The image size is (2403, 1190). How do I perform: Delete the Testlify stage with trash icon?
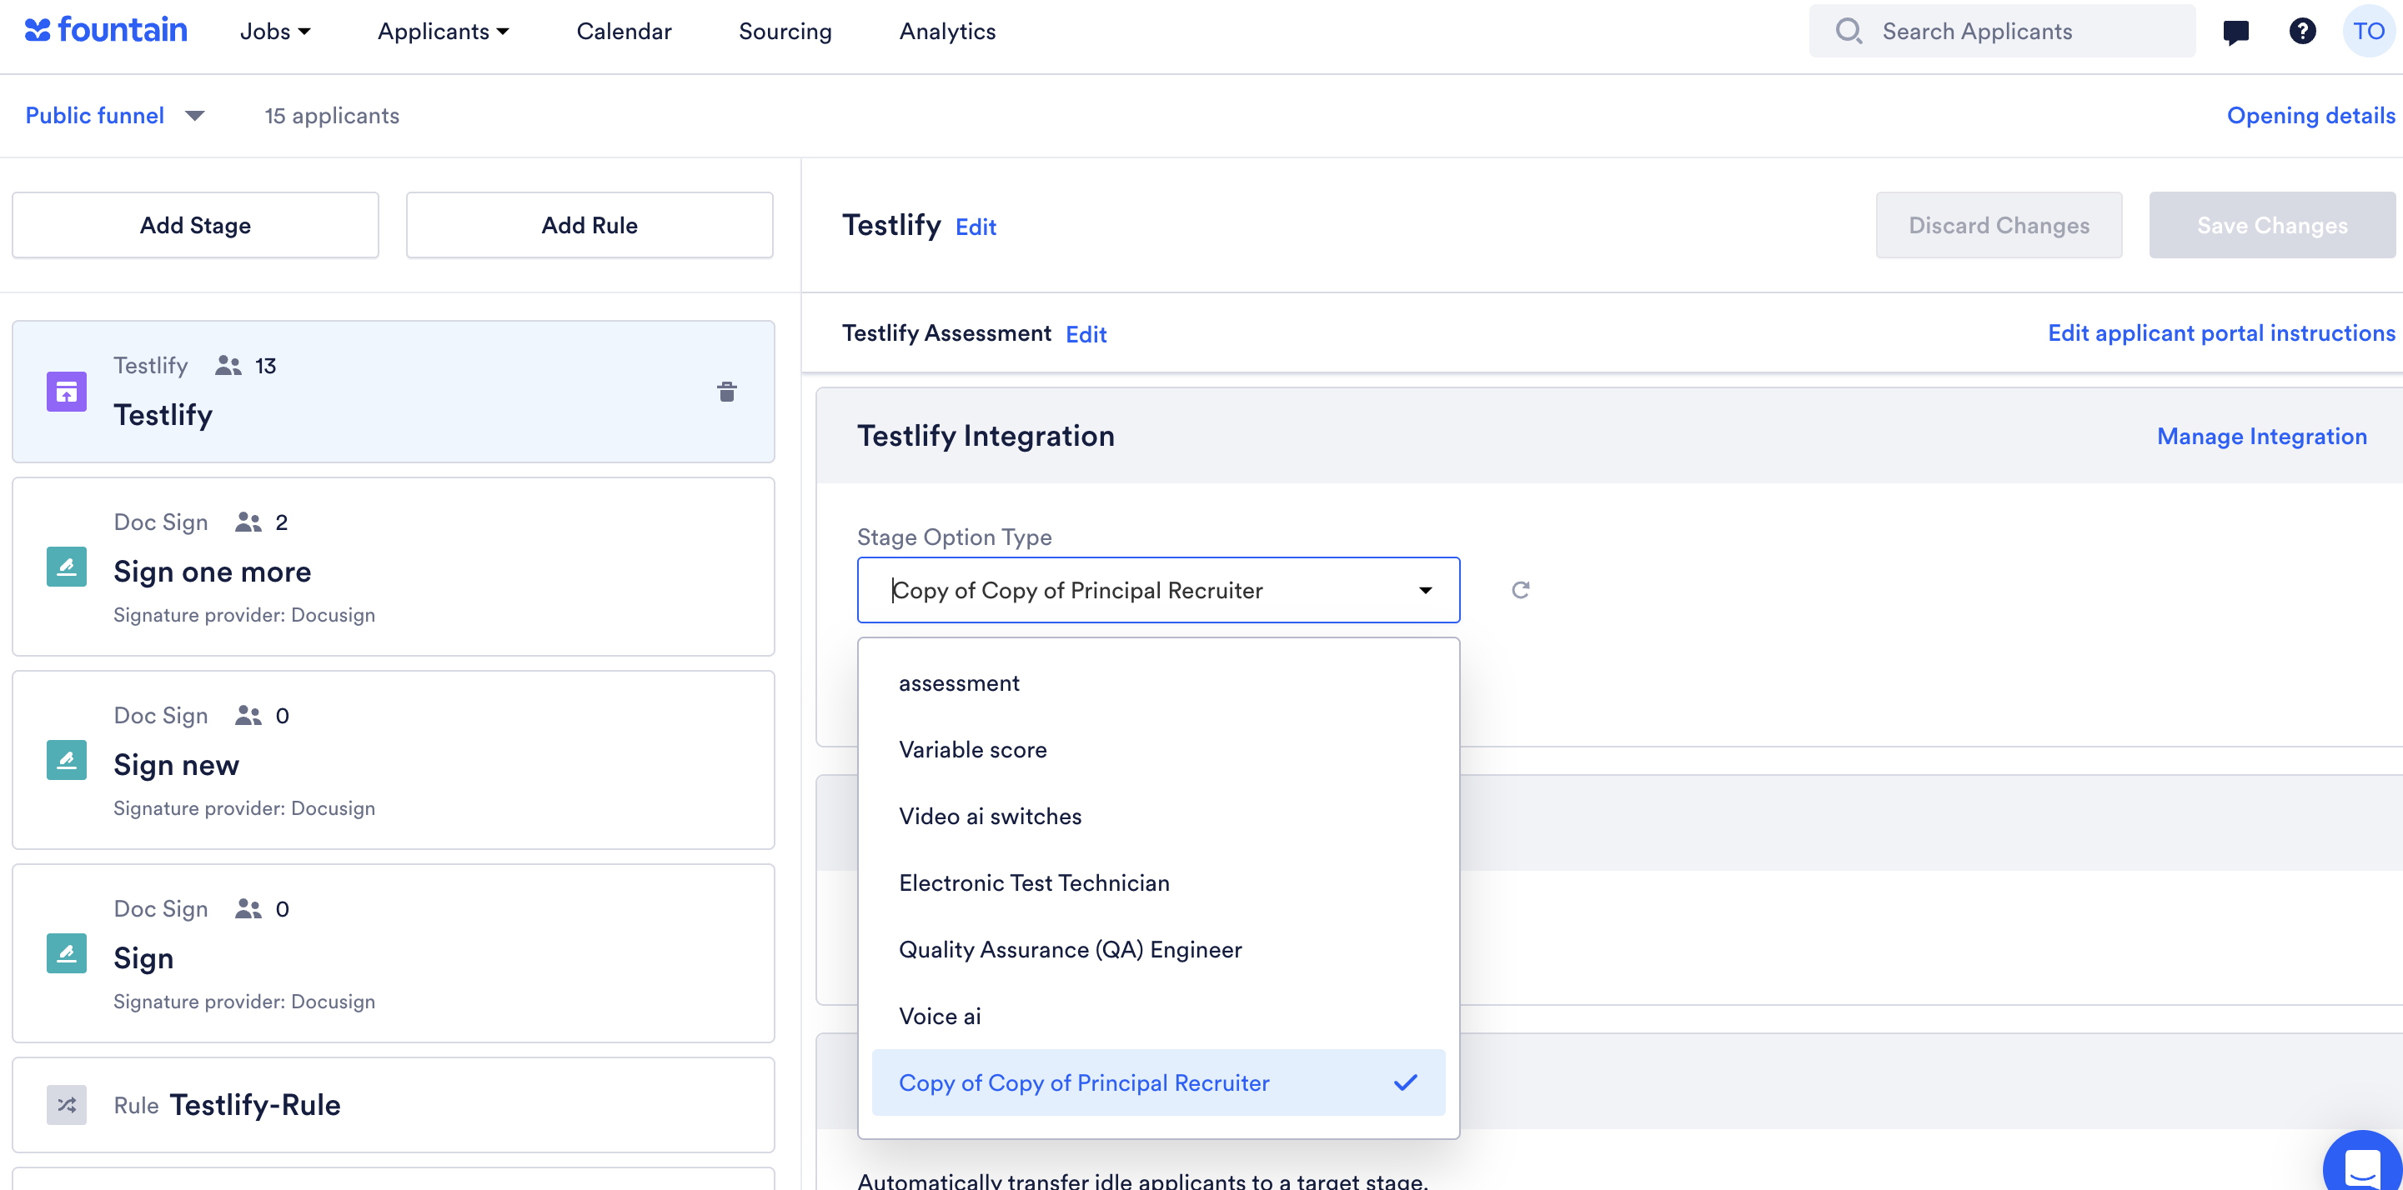(727, 392)
